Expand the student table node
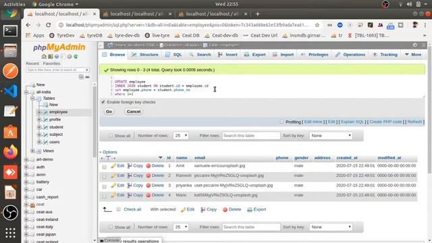432x243 pixels. [x=39, y=127]
